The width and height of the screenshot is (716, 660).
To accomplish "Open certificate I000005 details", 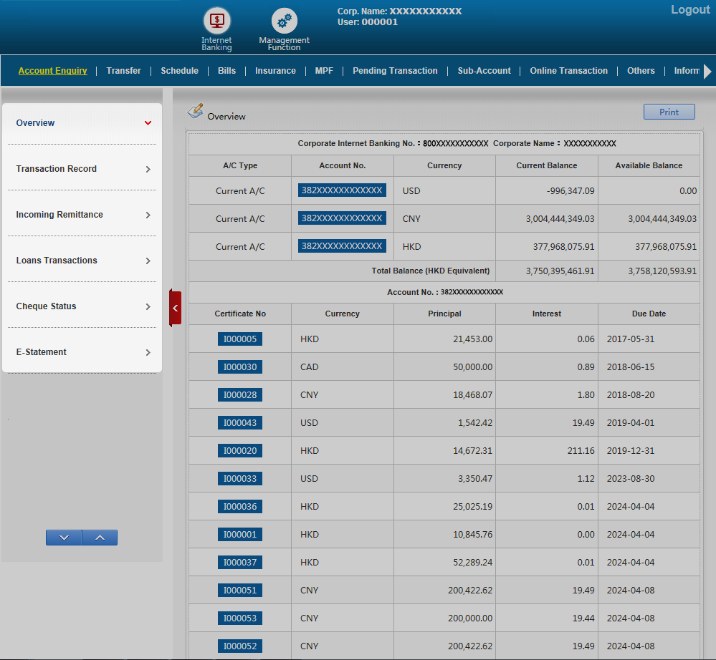I will tap(239, 339).
